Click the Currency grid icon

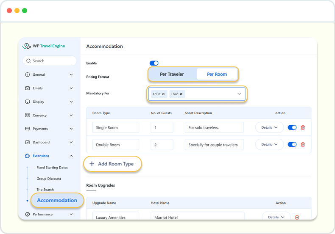27,115
